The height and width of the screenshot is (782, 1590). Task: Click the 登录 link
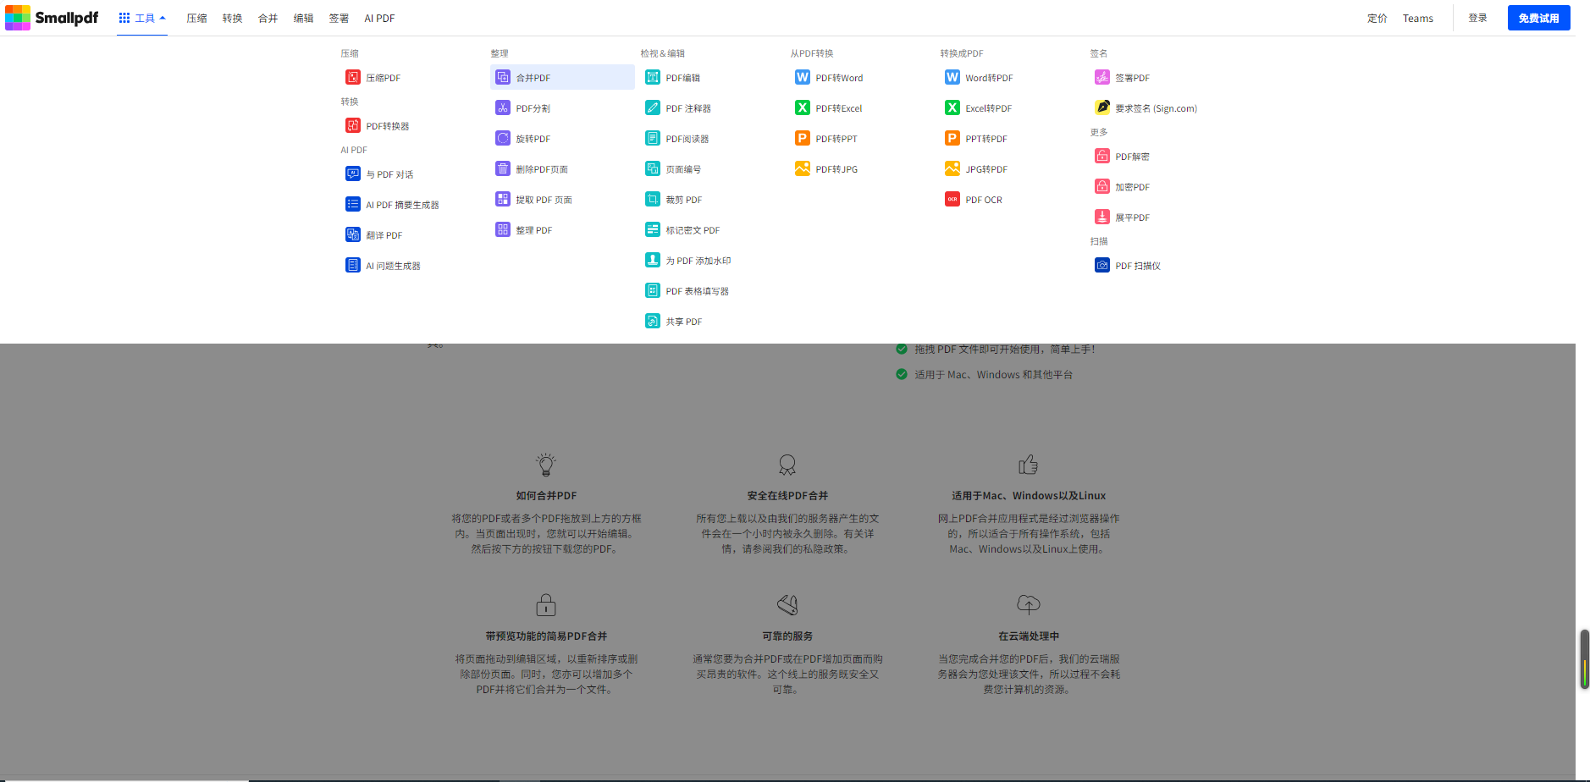[1477, 18]
